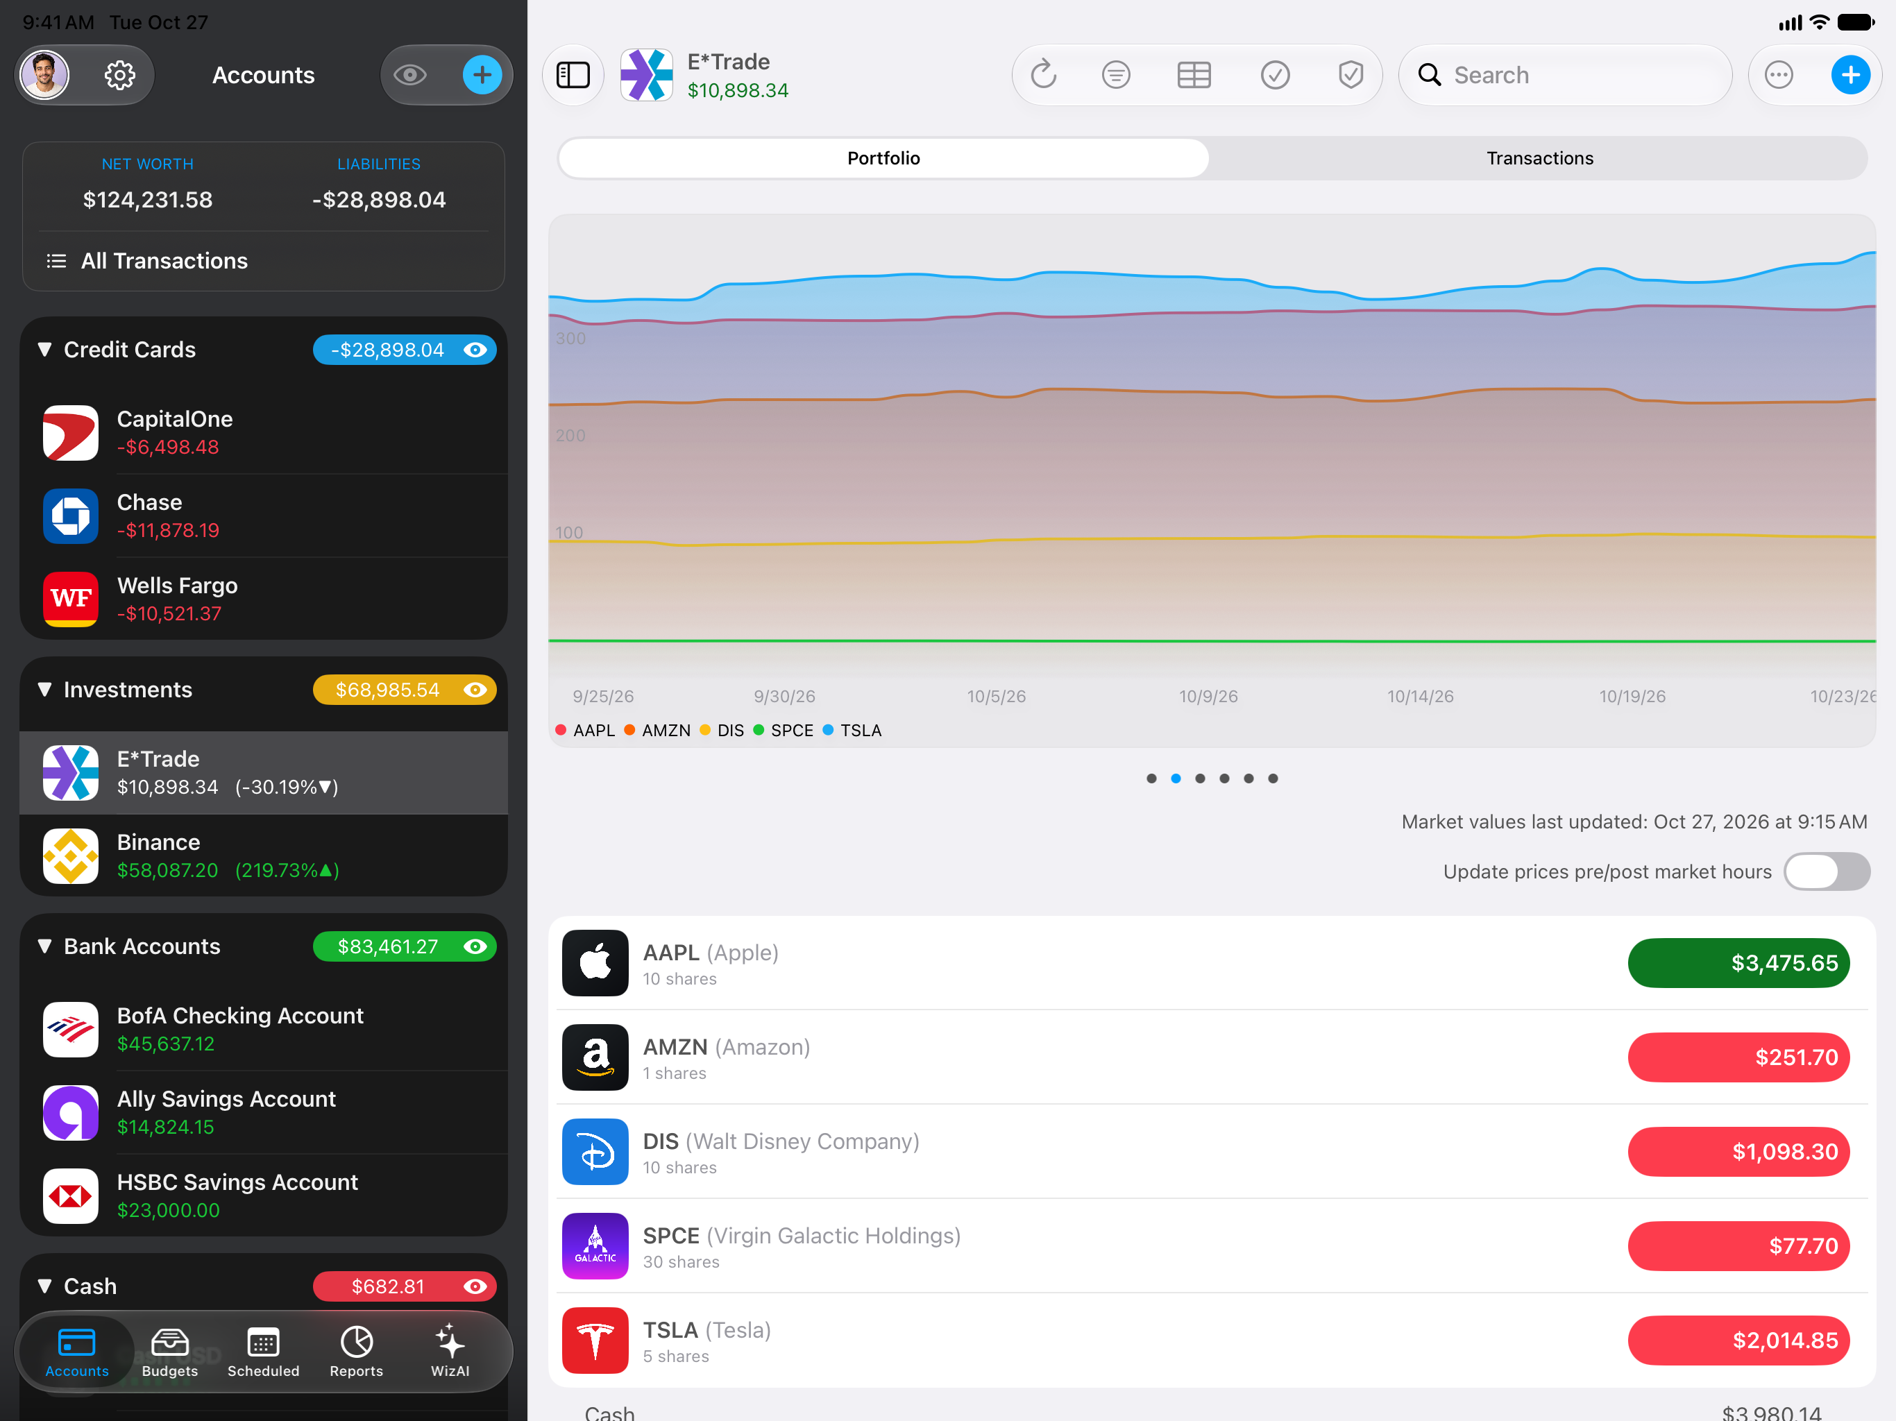
Task: Open the TSLA Tesla holding icon
Action: point(595,1341)
